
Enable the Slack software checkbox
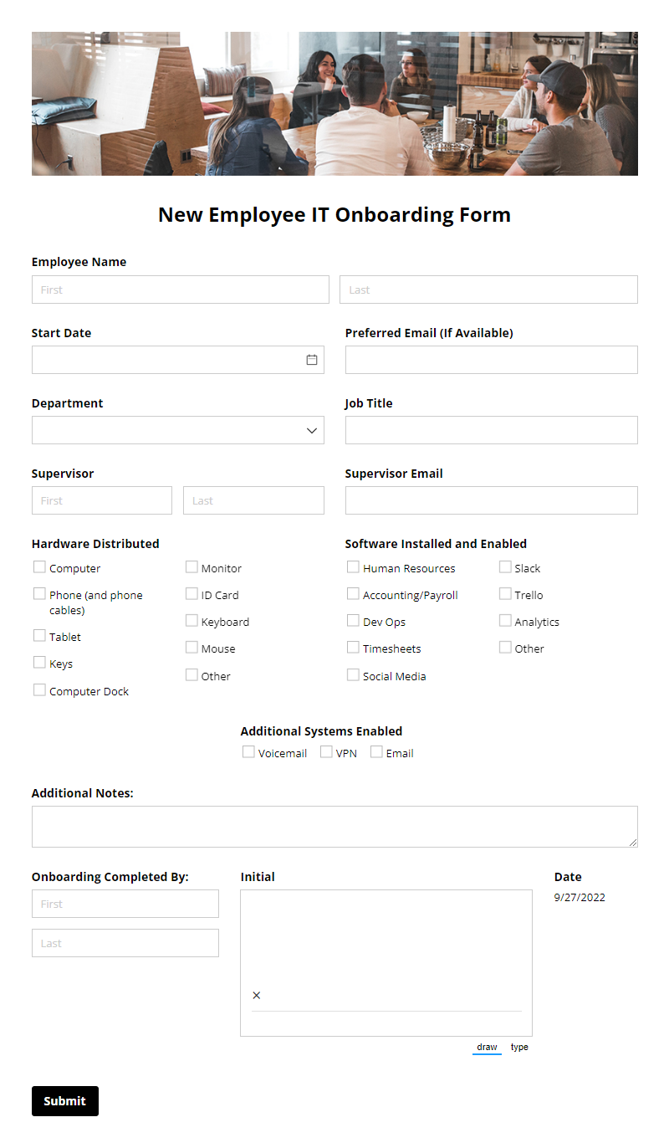505,566
